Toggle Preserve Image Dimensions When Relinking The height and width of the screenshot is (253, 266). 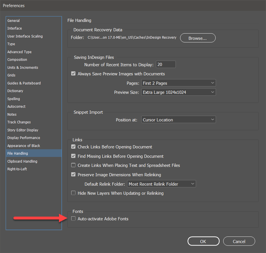73,175
